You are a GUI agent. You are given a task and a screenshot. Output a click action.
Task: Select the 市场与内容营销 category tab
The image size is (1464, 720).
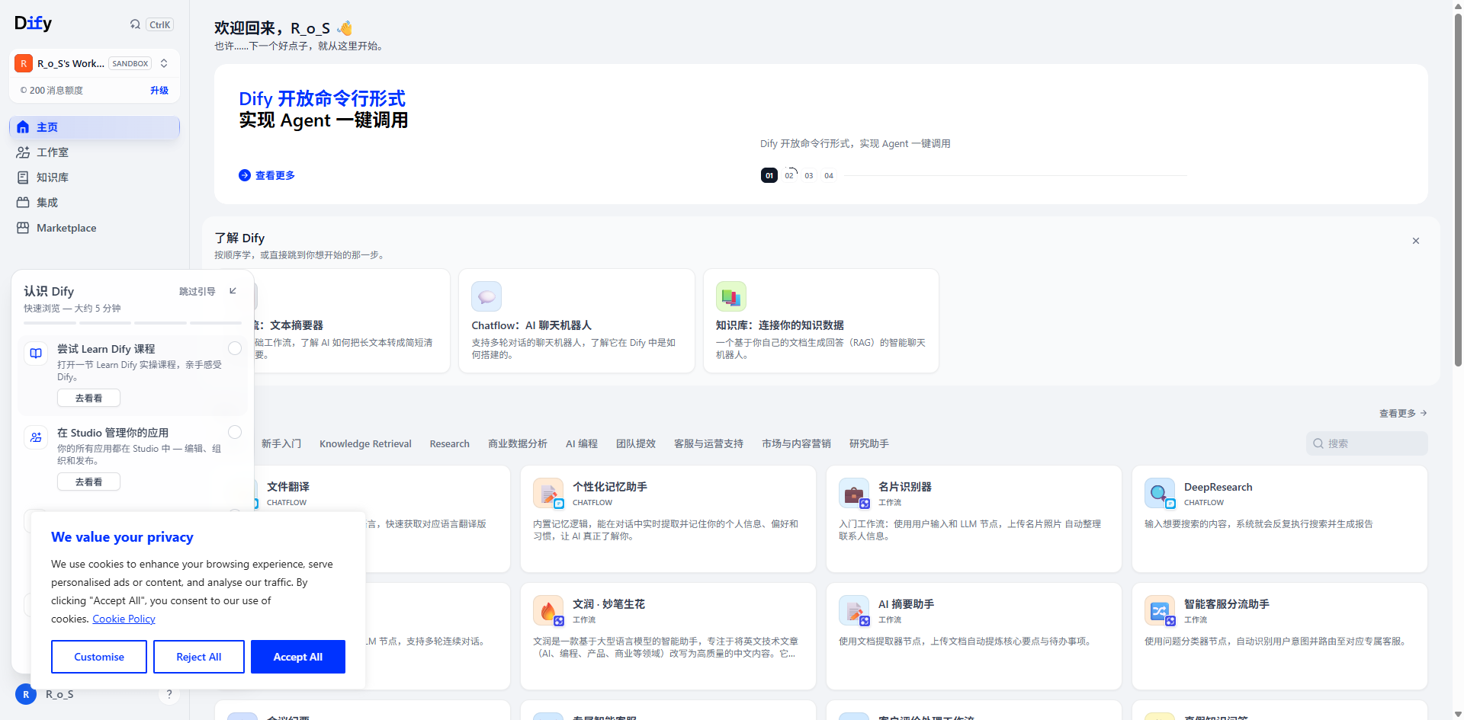pyautogui.click(x=796, y=443)
